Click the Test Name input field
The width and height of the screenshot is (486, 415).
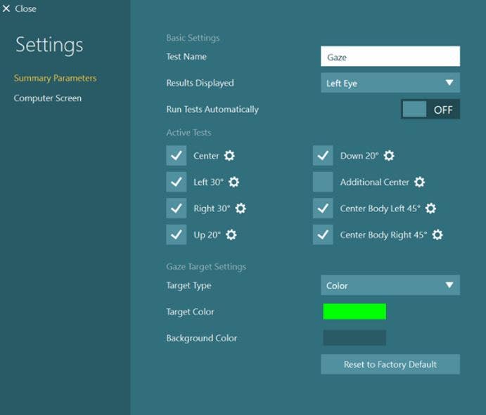coord(390,56)
